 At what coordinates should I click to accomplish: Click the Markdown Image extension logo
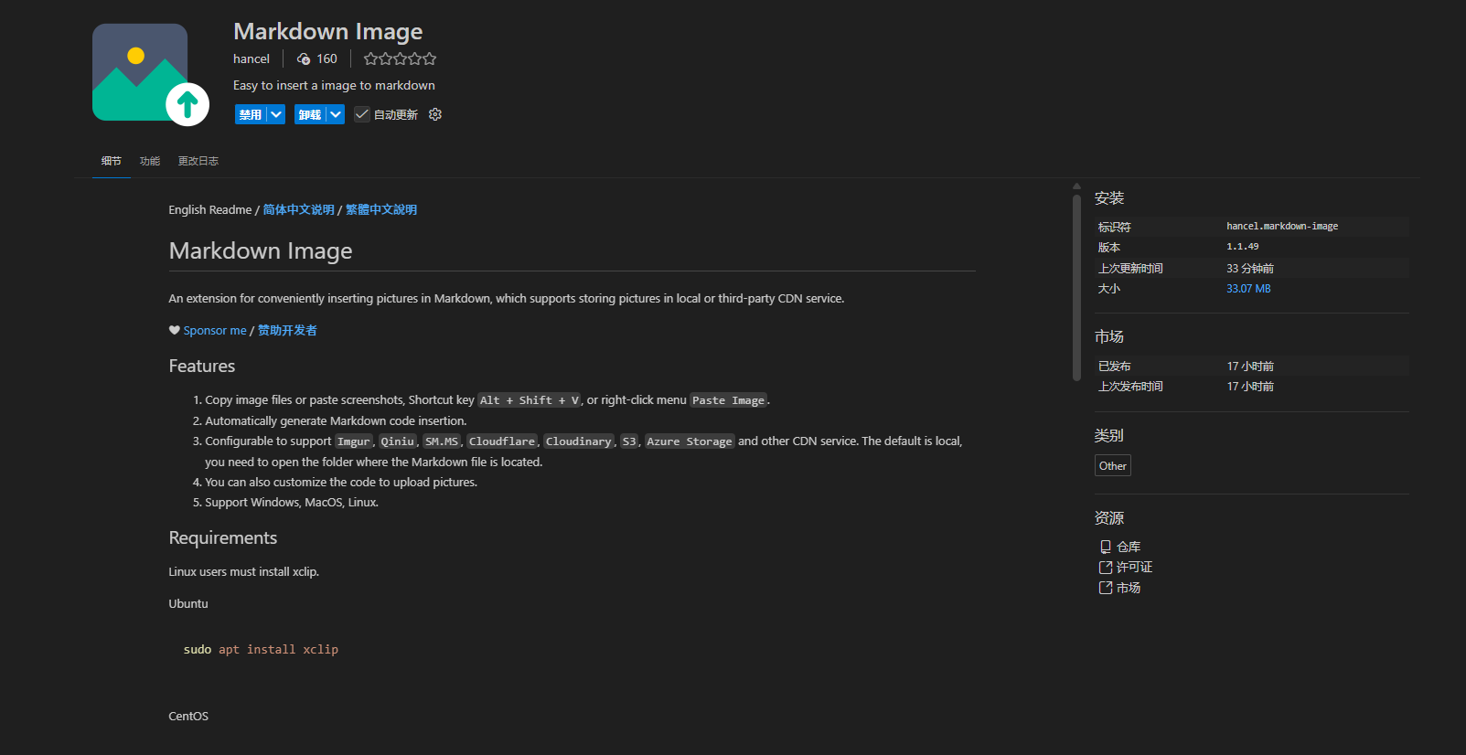pos(151,75)
